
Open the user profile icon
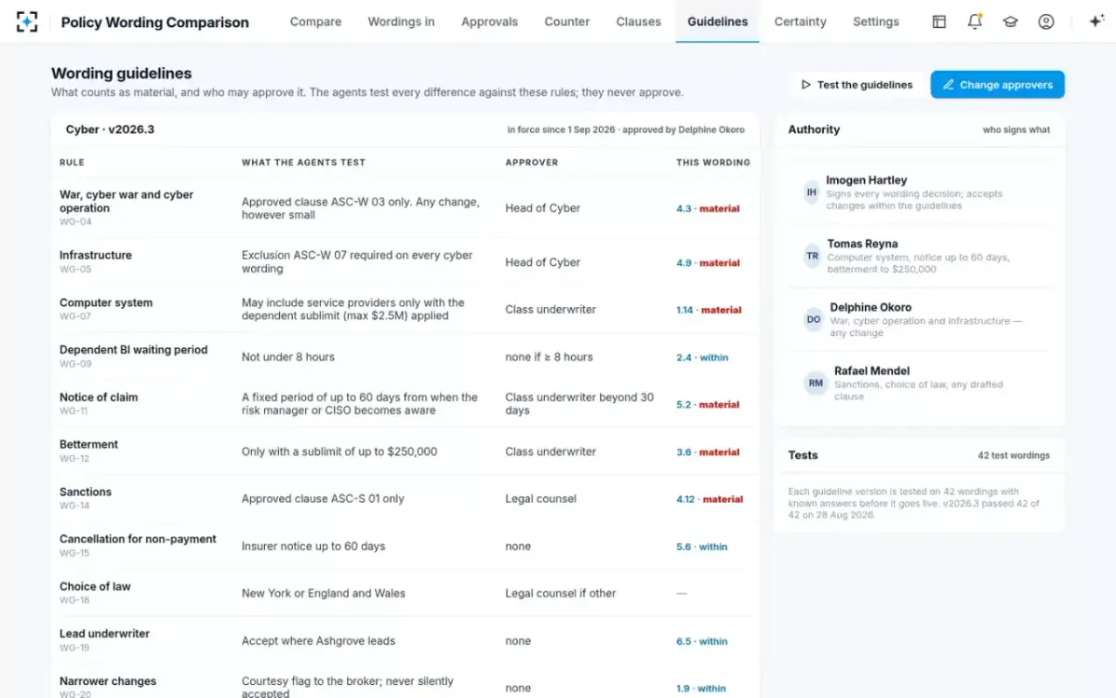[x=1046, y=21]
